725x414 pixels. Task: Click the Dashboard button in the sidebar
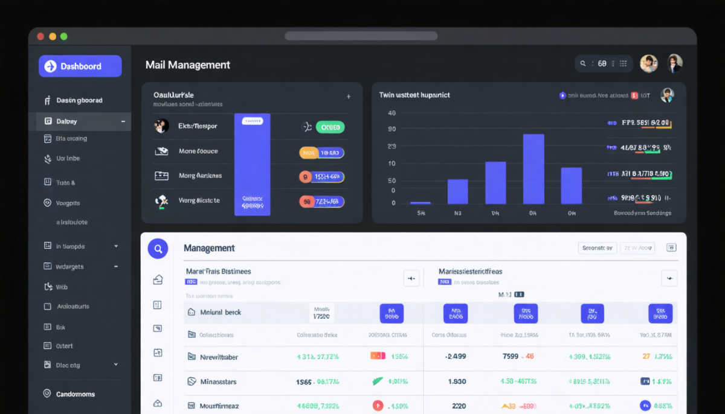(80, 66)
